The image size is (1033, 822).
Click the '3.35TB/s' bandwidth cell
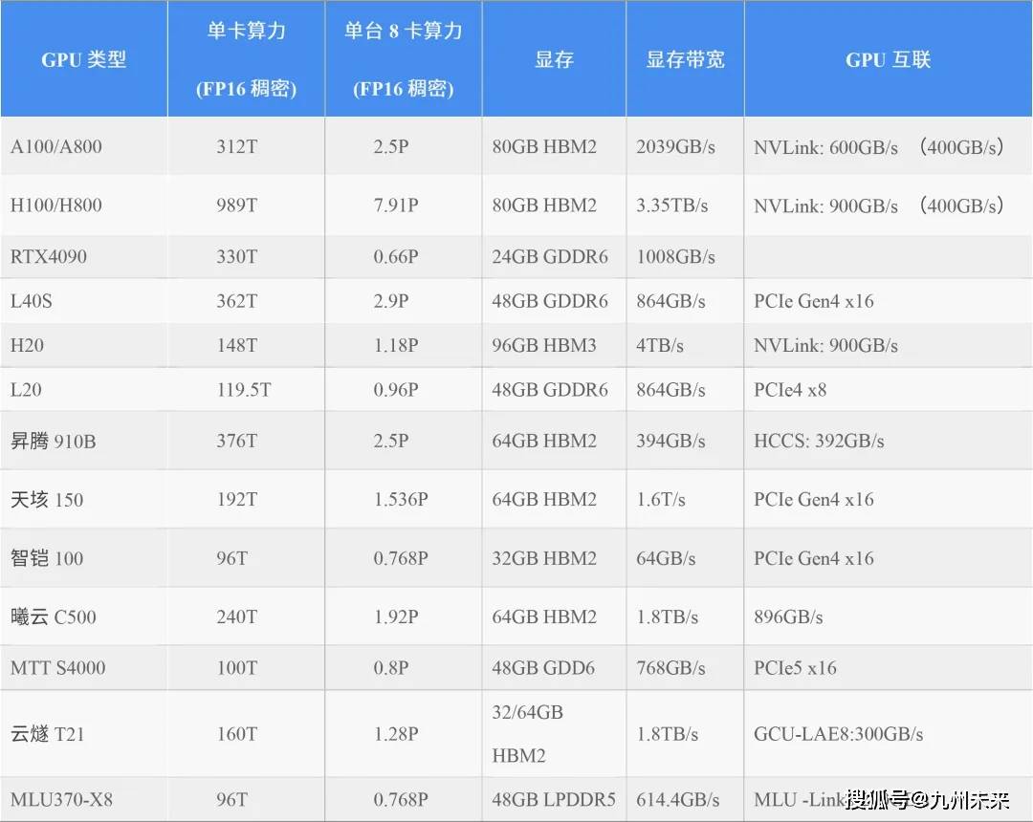(x=672, y=205)
